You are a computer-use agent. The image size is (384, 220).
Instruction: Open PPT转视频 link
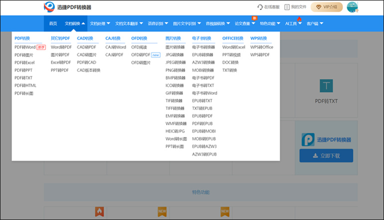[x=231, y=55]
